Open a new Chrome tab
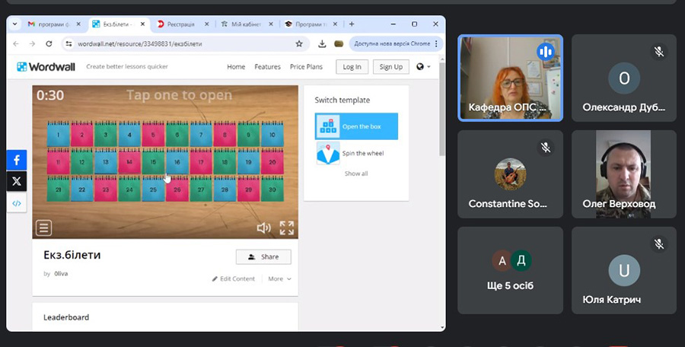This screenshot has width=685, height=347. coord(352,24)
